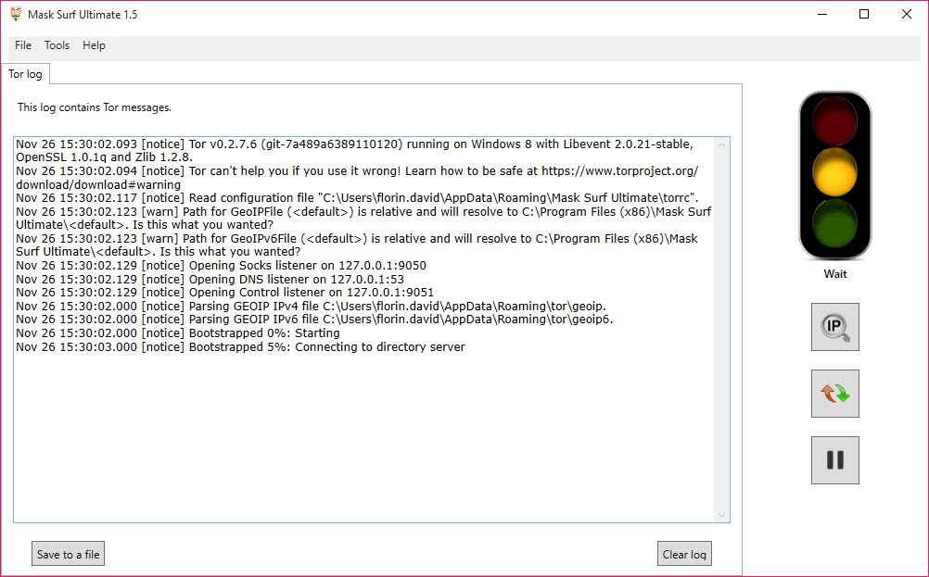Click the IP lookup magnifier icon button
Viewport: 929px width, 577px height.
pyautogui.click(x=834, y=327)
